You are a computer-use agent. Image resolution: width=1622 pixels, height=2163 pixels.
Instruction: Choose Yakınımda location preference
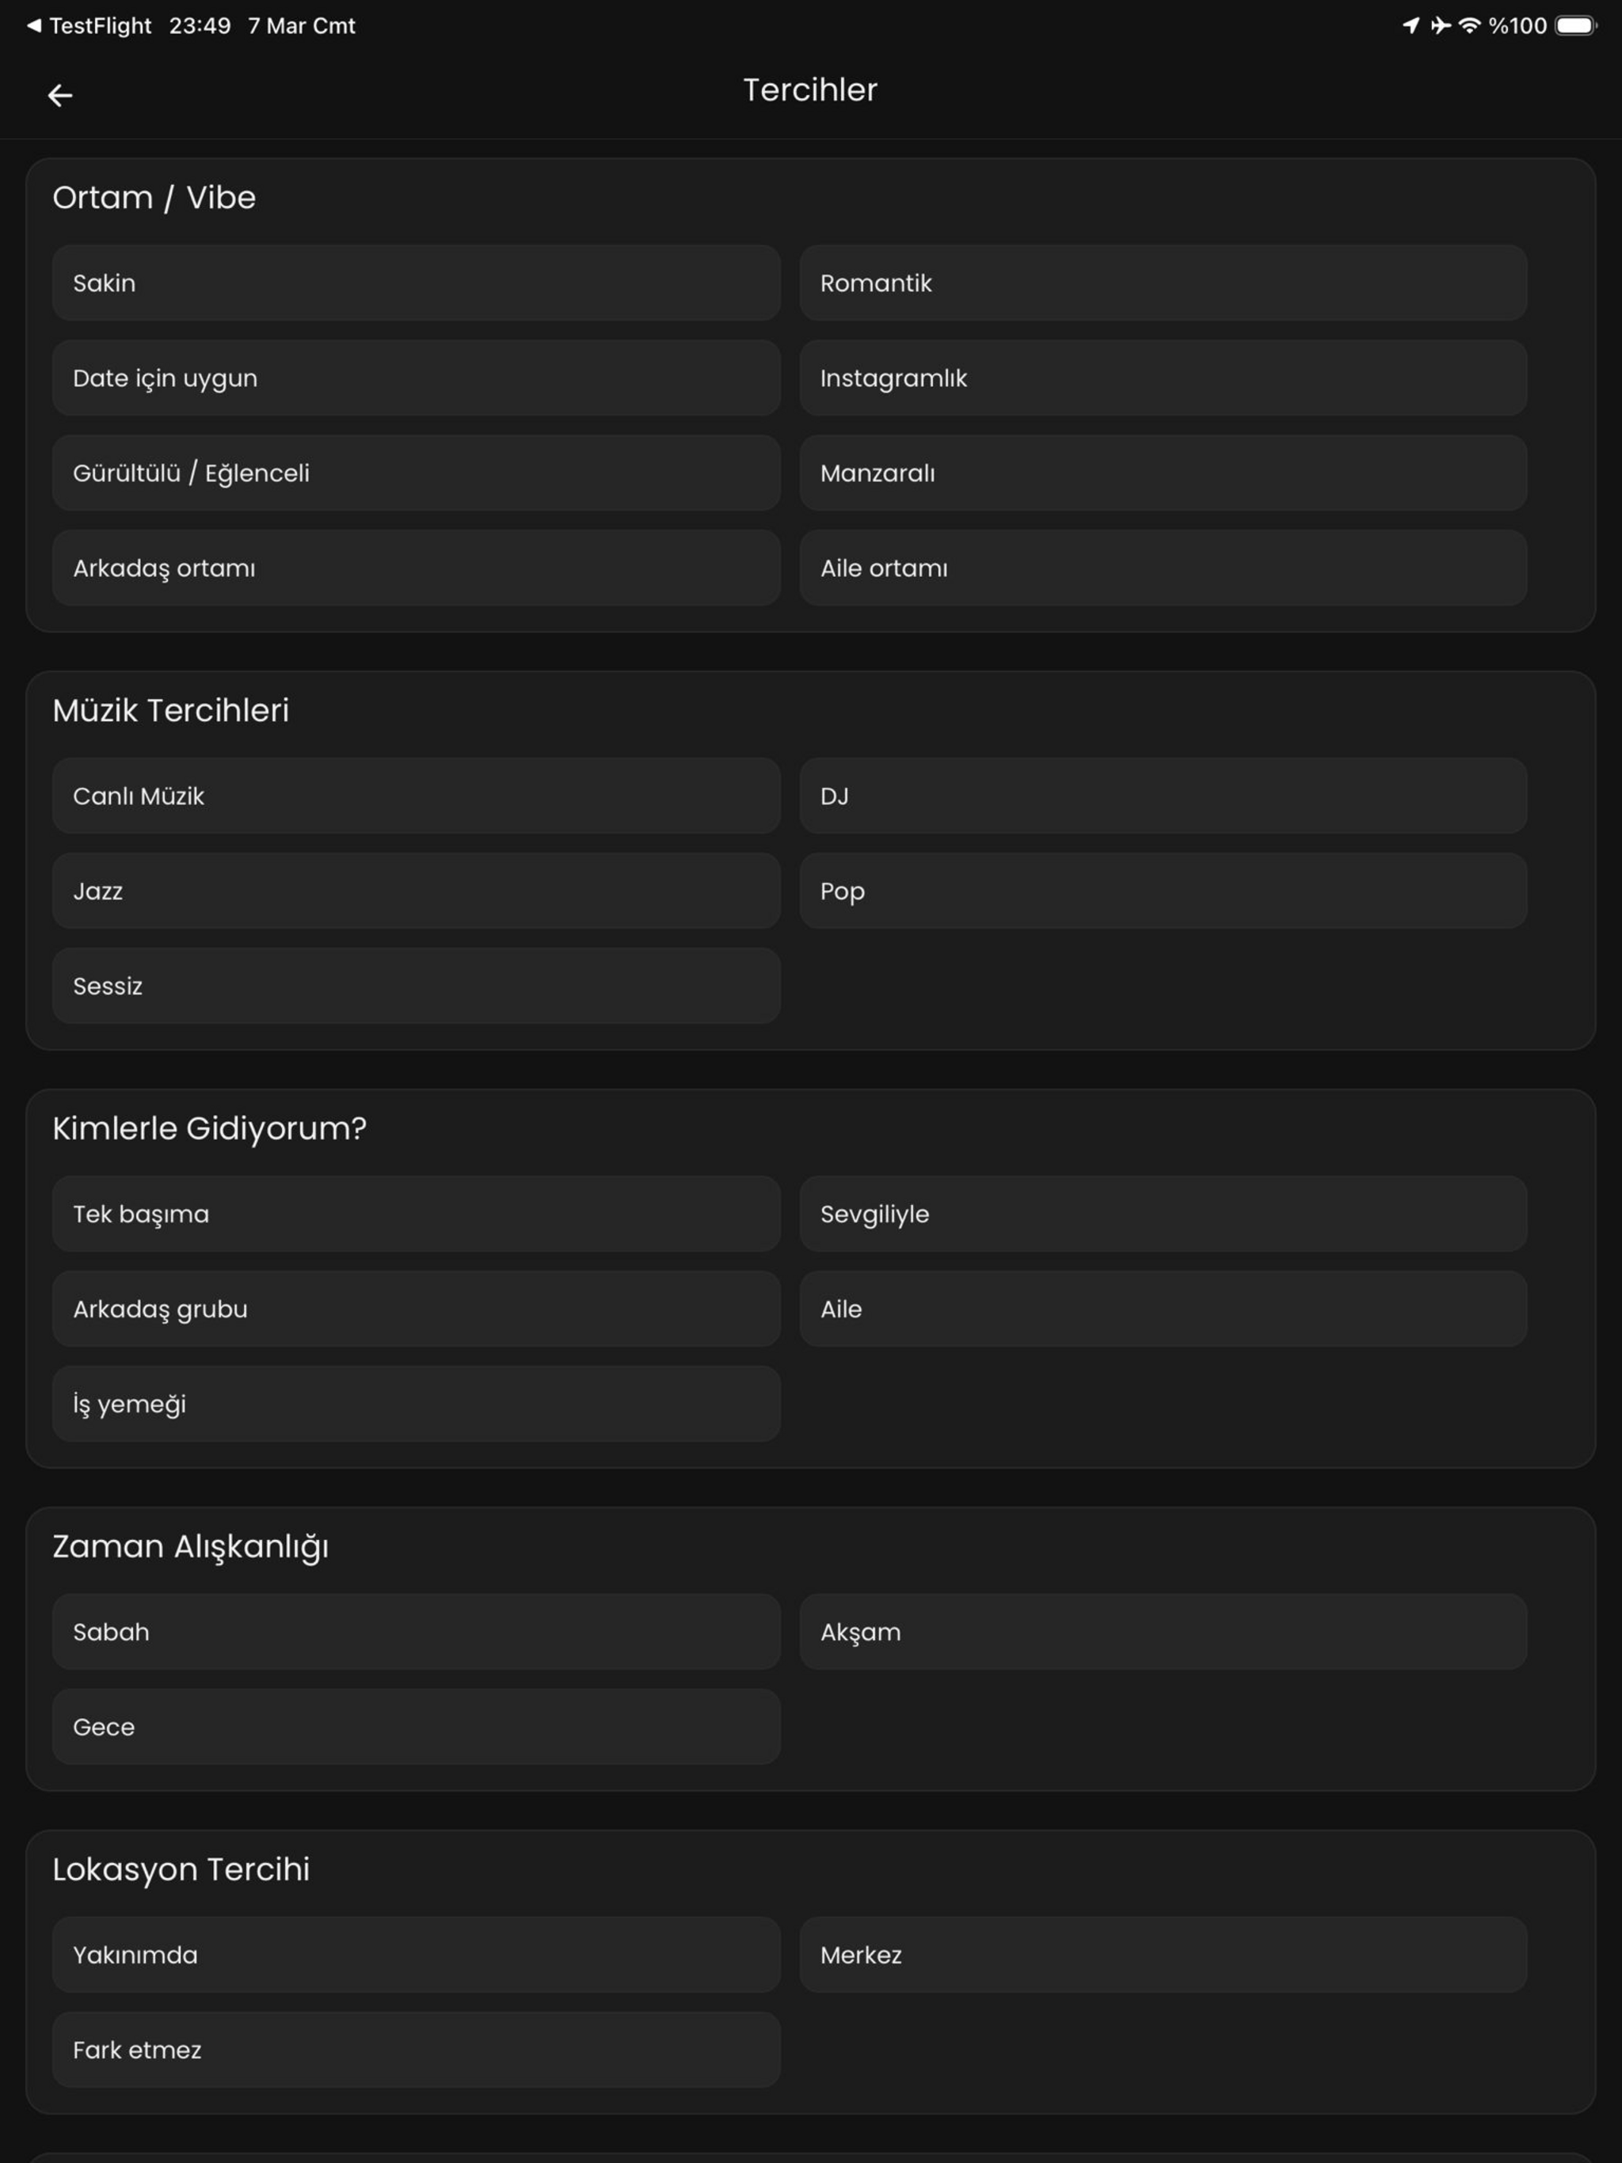pyautogui.click(x=416, y=1955)
